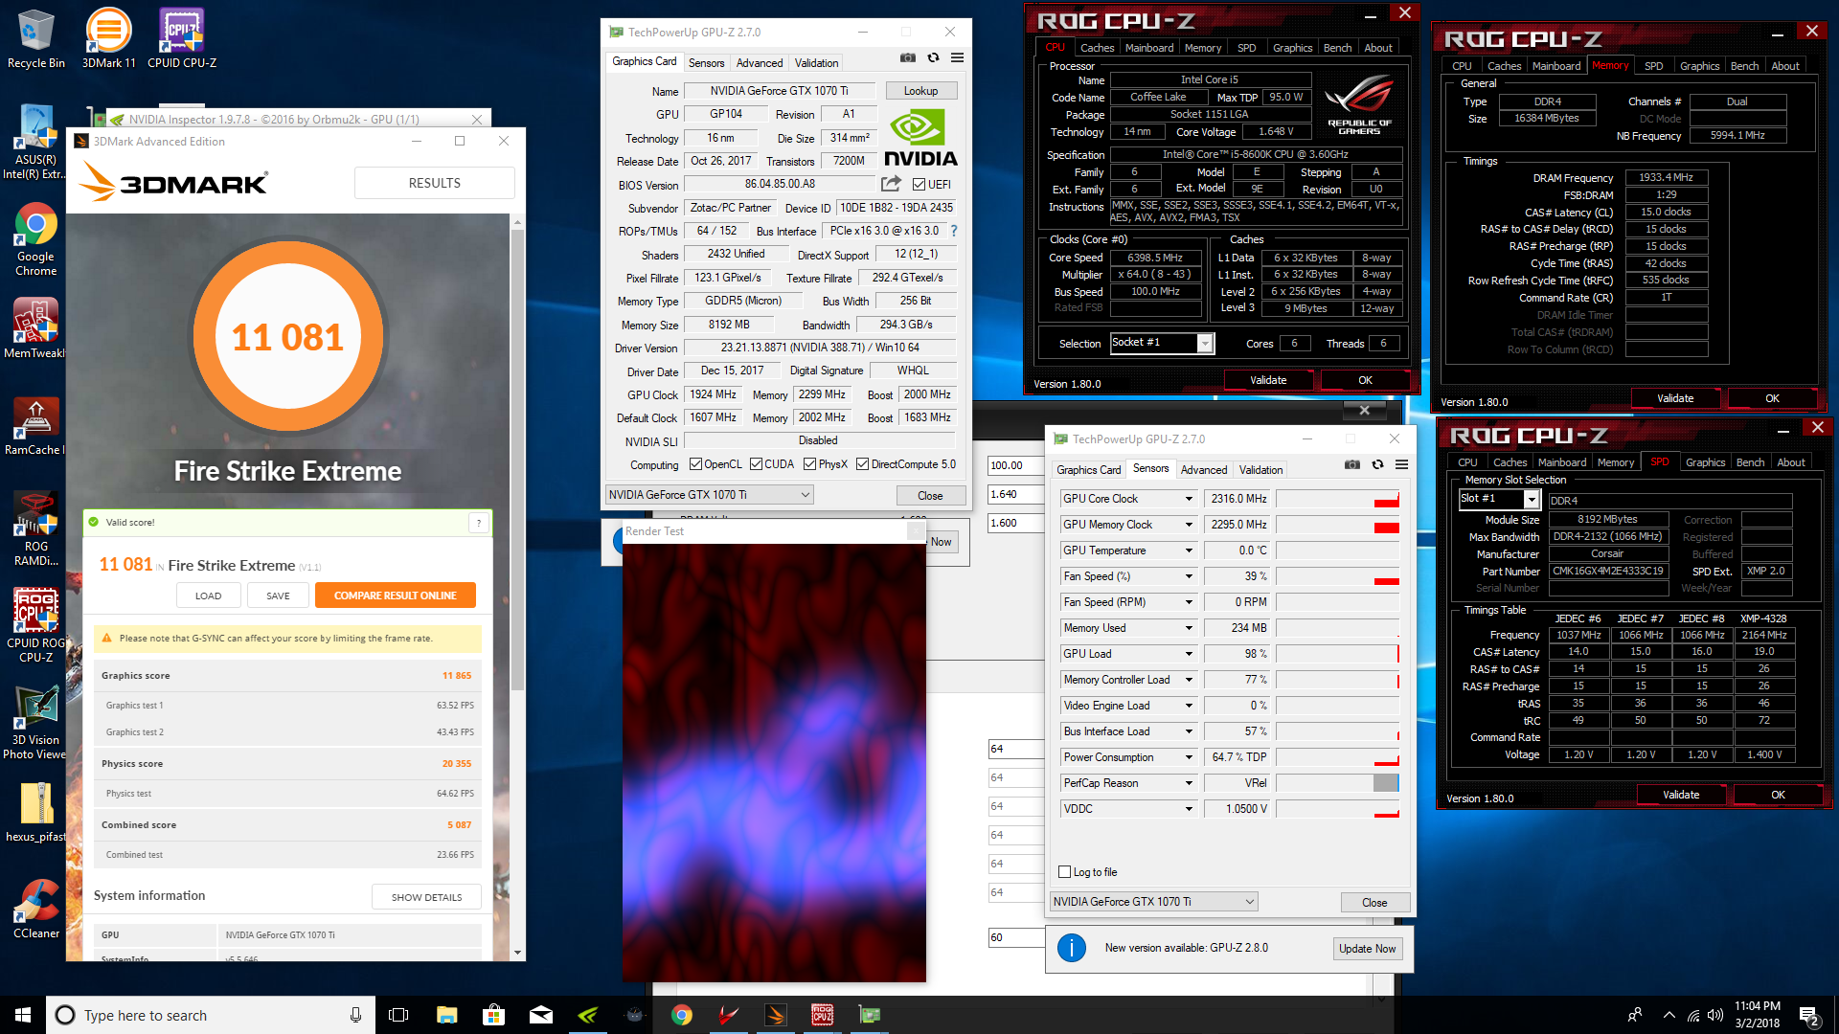Click the volume icon in the system tray
The height and width of the screenshot is (1034, 1839).
point(1715,1015)
